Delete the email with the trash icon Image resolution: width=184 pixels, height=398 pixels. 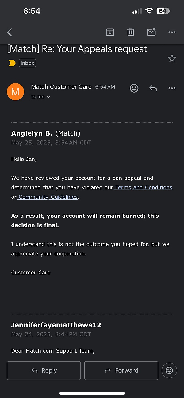pyautogui.click(x=131, y=32)
